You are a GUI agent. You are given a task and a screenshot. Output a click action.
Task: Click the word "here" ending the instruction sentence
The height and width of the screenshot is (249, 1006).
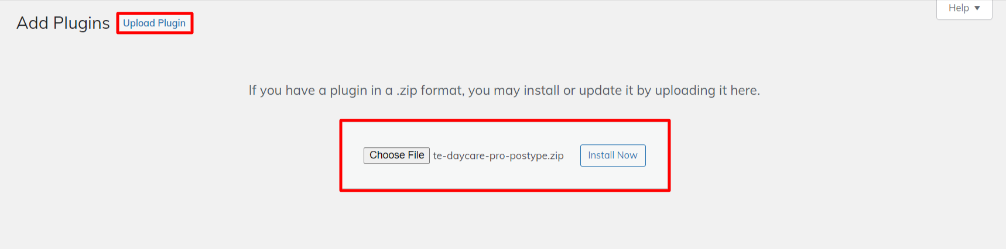pos(744,91)
